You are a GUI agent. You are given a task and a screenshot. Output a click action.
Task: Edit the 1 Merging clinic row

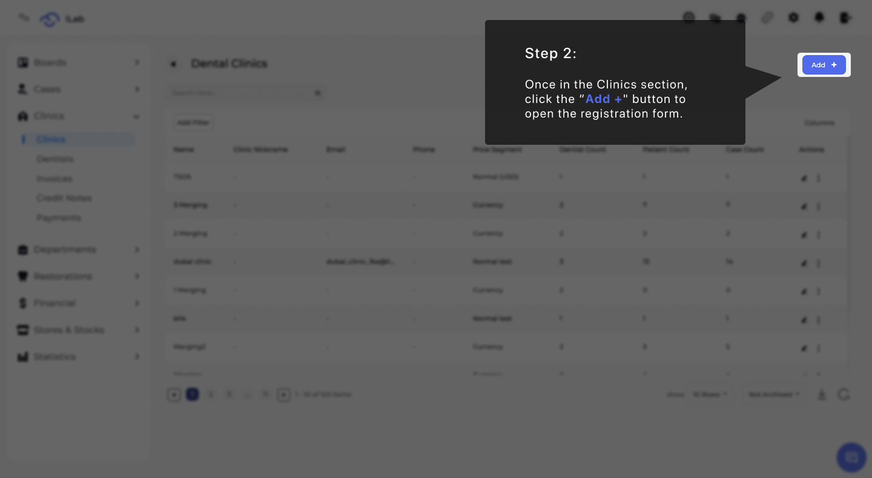(x=804, y=291)
